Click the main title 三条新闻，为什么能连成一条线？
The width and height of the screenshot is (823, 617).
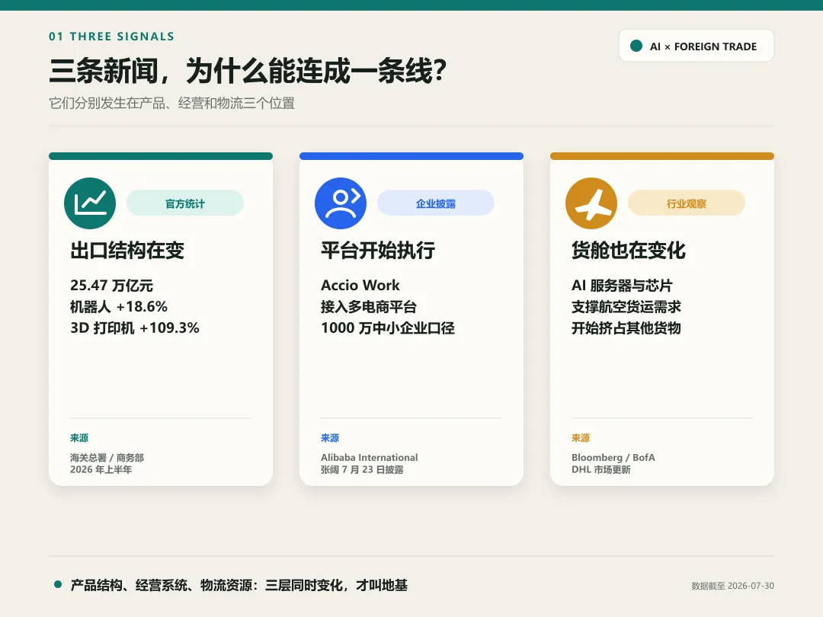[248, 70]
